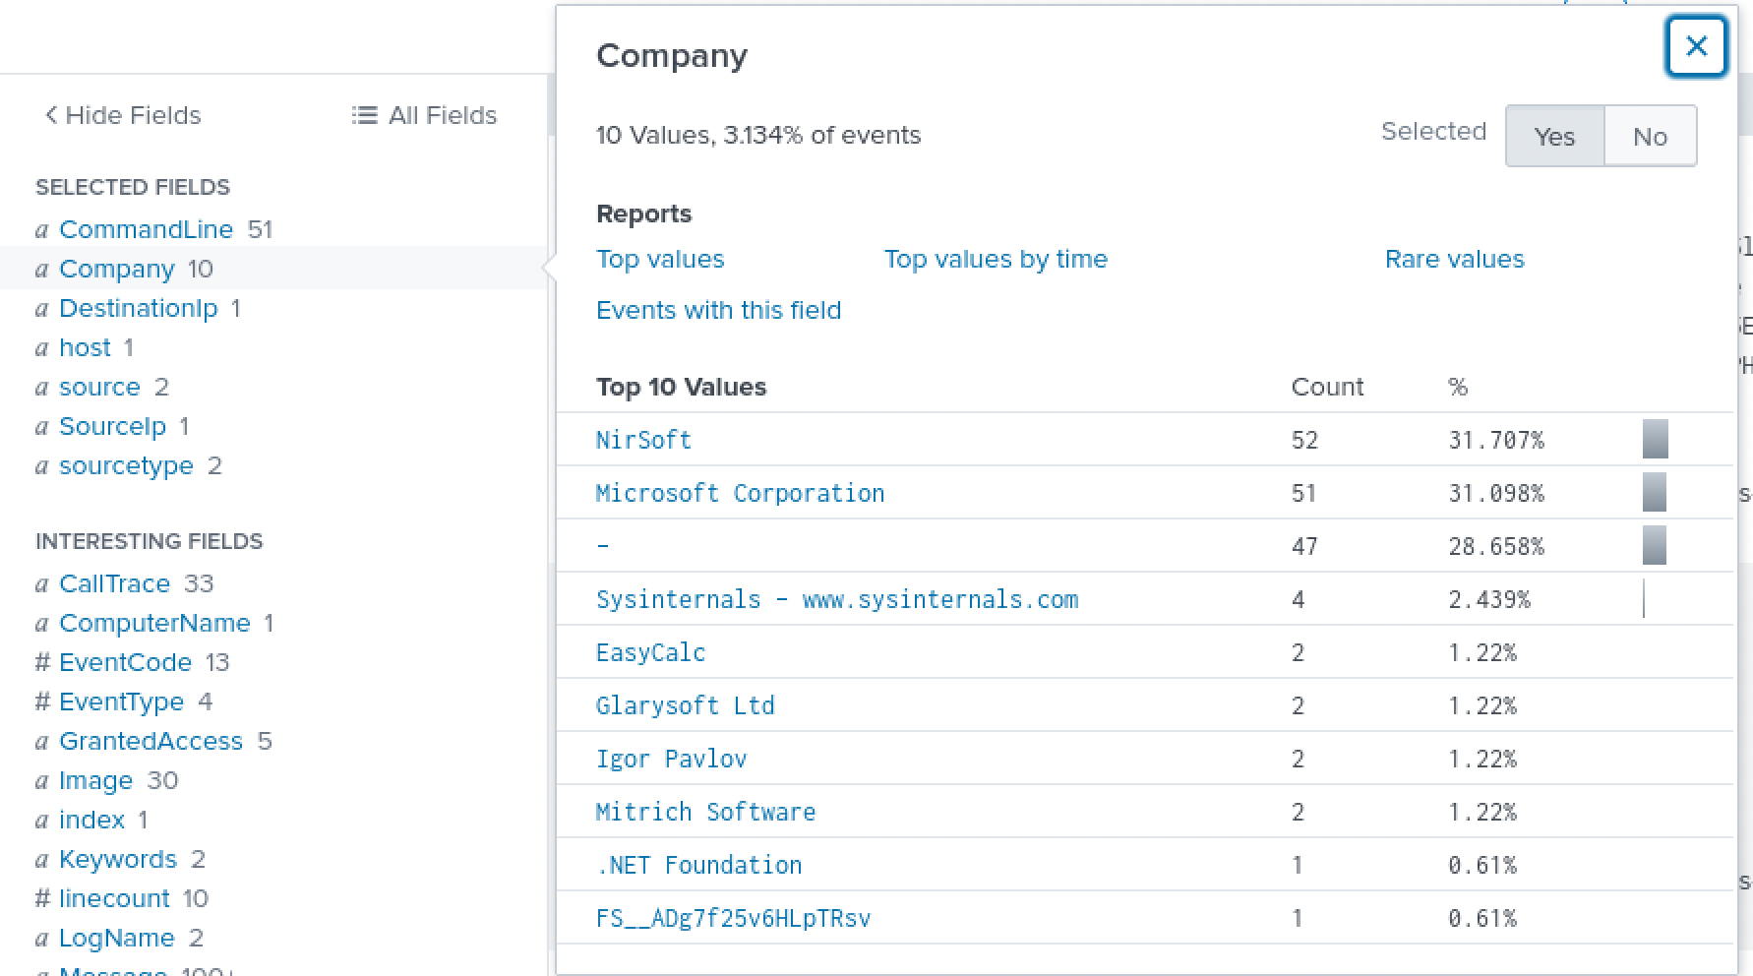Open the Rare values report

1454,259
